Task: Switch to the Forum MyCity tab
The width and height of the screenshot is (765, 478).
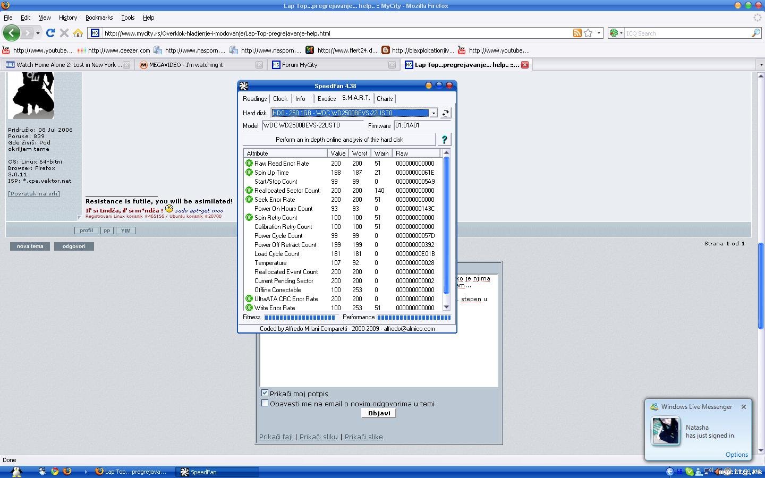Action: click(x=333, y=65)
